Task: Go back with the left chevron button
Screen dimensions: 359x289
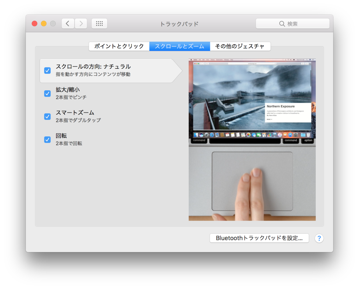Action: 68,24
